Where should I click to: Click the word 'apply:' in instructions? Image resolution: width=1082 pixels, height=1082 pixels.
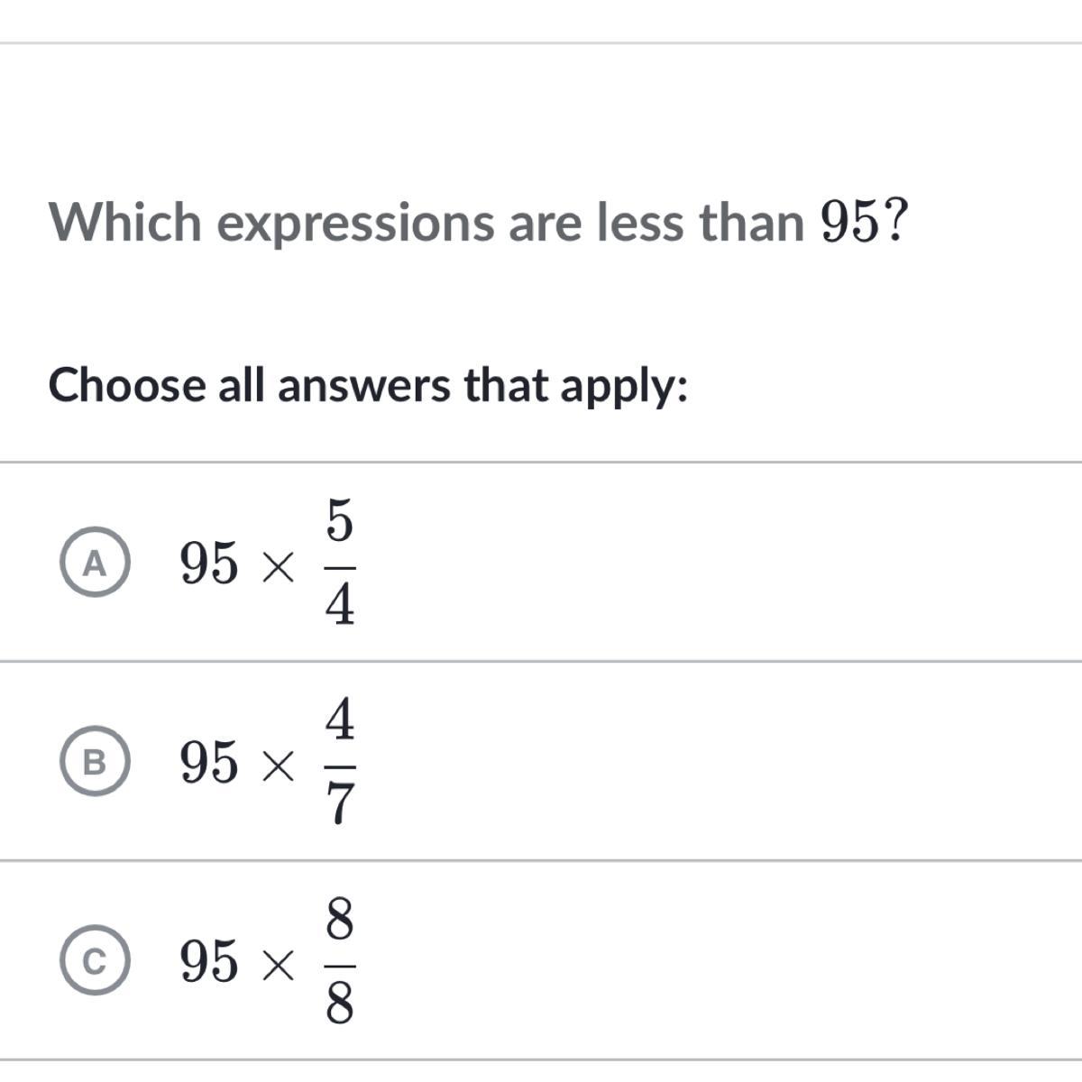pos(624,388)
